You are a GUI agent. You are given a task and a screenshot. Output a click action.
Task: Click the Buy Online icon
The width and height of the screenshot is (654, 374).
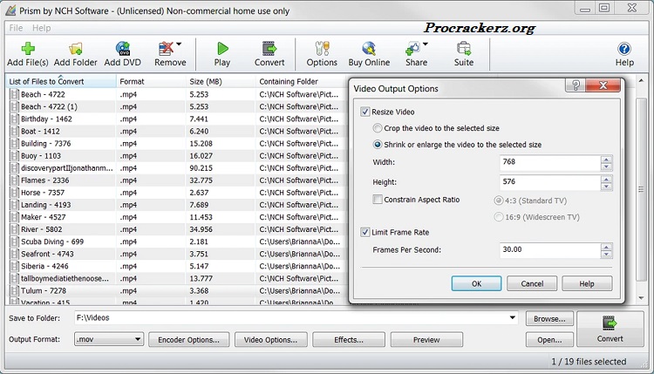[369, 50]
